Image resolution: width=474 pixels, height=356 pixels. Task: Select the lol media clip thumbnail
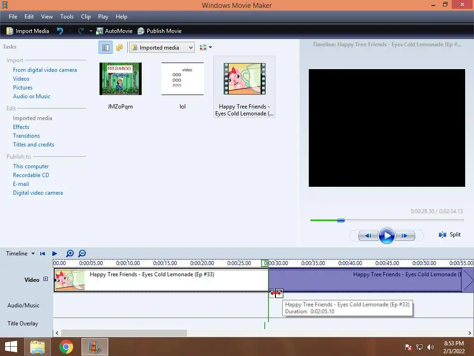tap(182, 79)
